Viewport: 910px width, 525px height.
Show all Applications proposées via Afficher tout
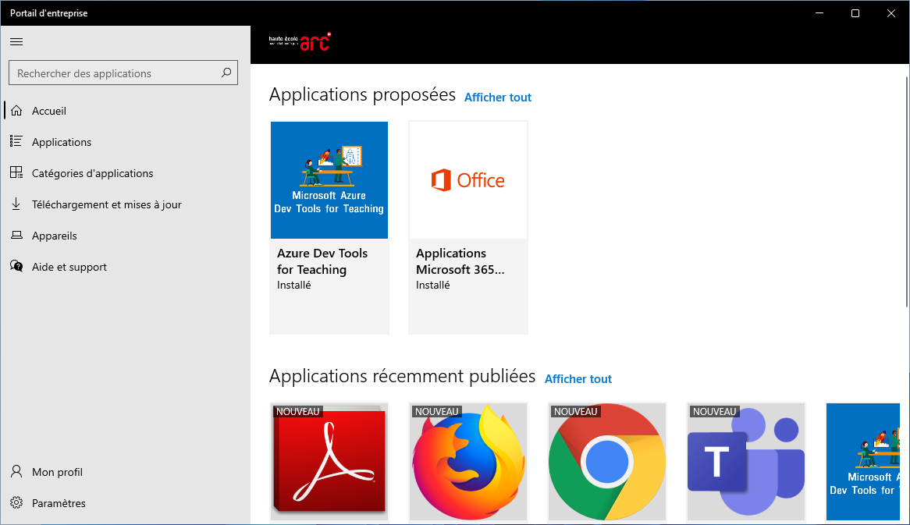[498, 98]
